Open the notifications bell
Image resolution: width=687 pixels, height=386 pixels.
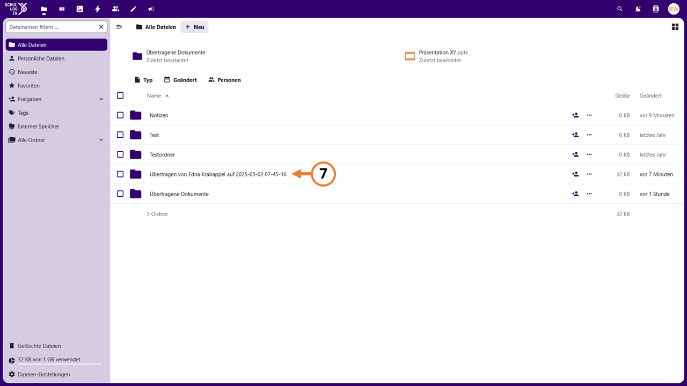point(638,9)
